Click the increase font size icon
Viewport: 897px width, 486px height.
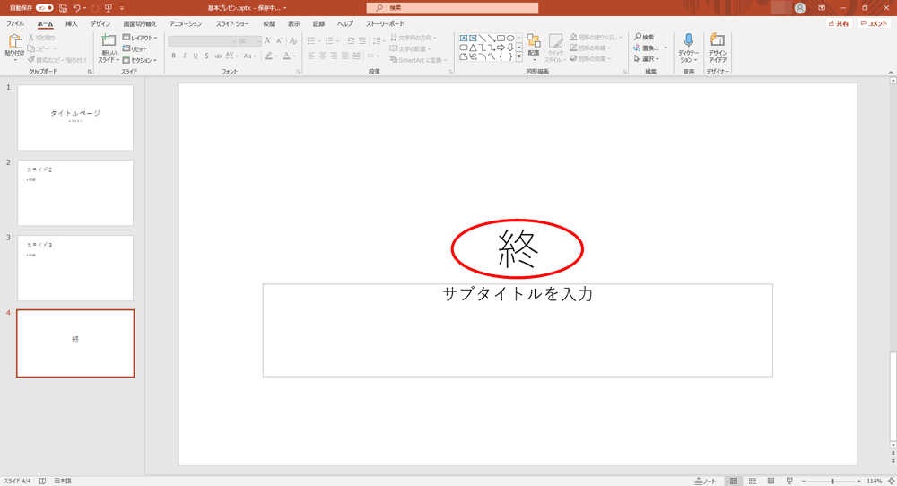(267, 41)
